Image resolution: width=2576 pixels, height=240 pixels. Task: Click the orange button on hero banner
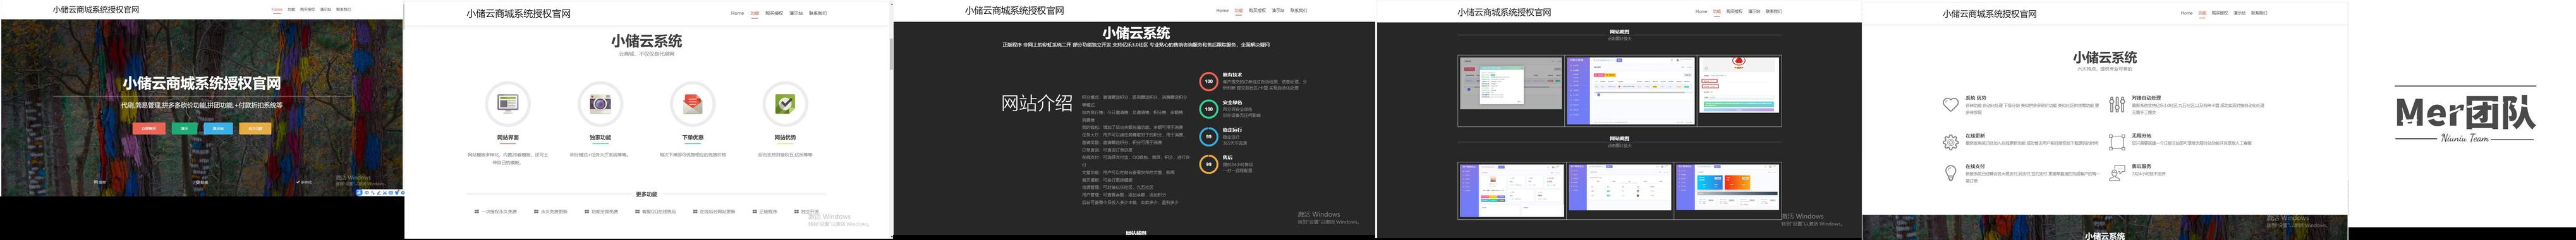(255, 128)
